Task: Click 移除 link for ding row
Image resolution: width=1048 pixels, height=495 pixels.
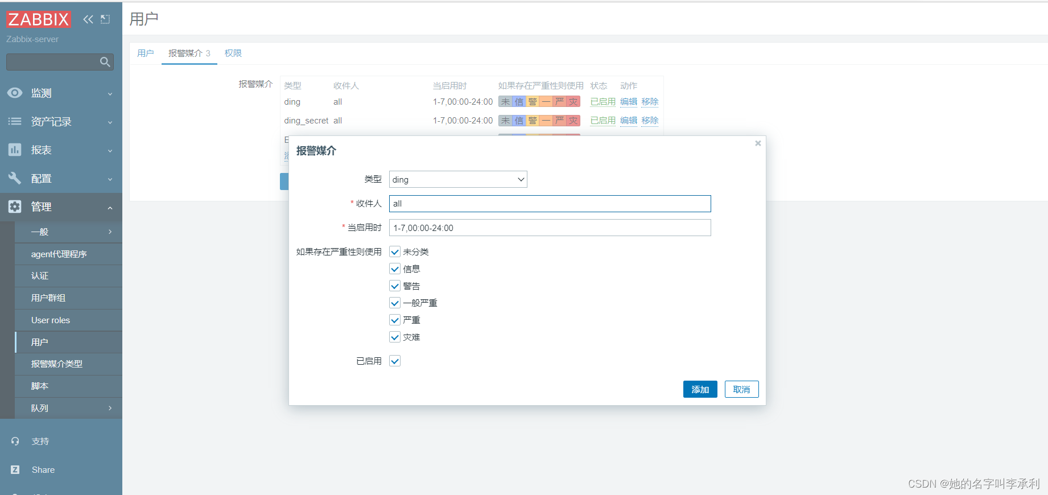Action: (650, 102)
